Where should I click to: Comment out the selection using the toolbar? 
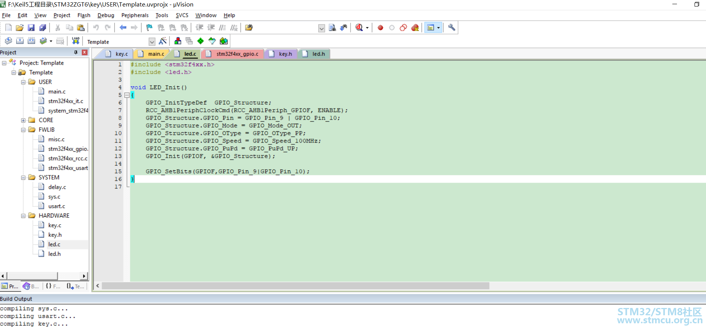[222, 28]
